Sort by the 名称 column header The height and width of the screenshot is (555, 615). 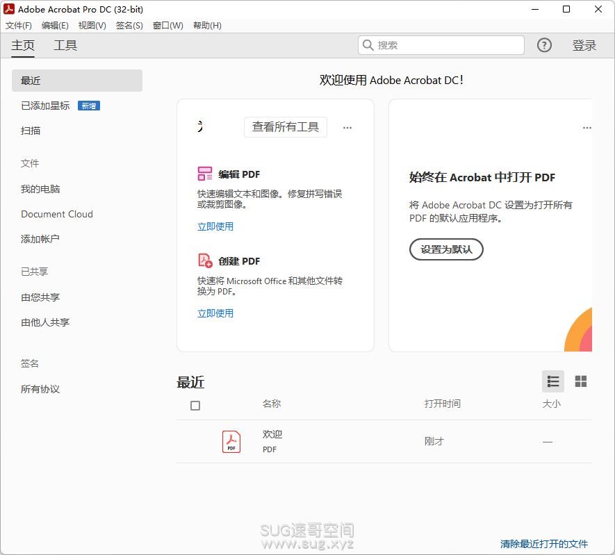click(x=272, y=404)
